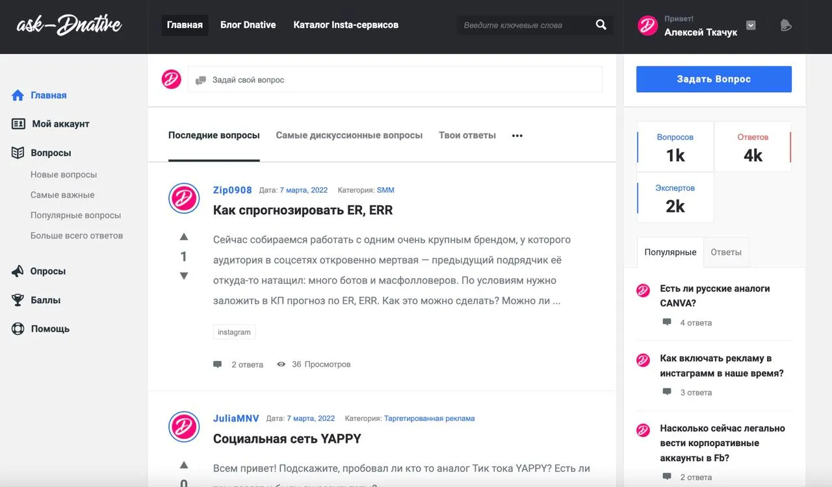The image size is (832, 487).
Task: Open the JuliaMNV user profile link
Action: [x=236, y=418]
